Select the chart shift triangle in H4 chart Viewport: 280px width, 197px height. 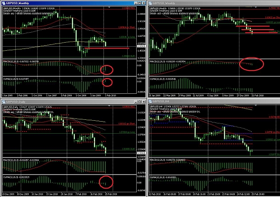[256, 105]
